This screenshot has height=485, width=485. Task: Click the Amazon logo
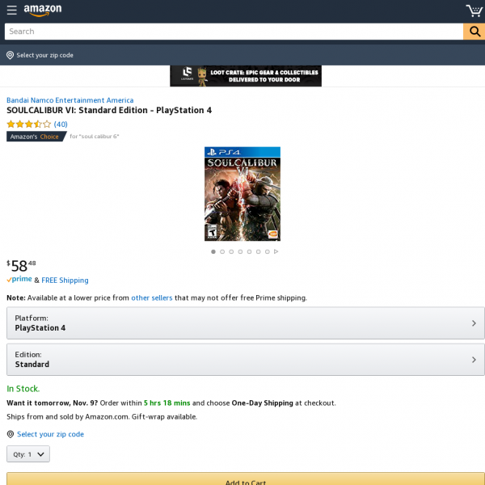pos(43,10)
